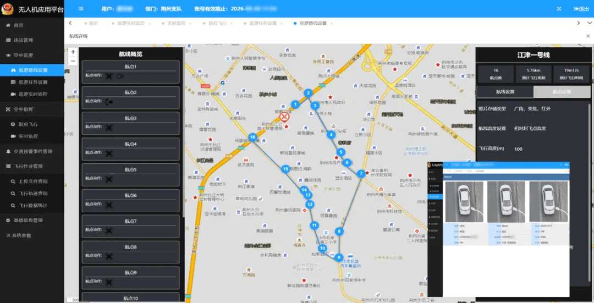Close the 航线详情 panel
Screen dimensions: 594x303
588,36
